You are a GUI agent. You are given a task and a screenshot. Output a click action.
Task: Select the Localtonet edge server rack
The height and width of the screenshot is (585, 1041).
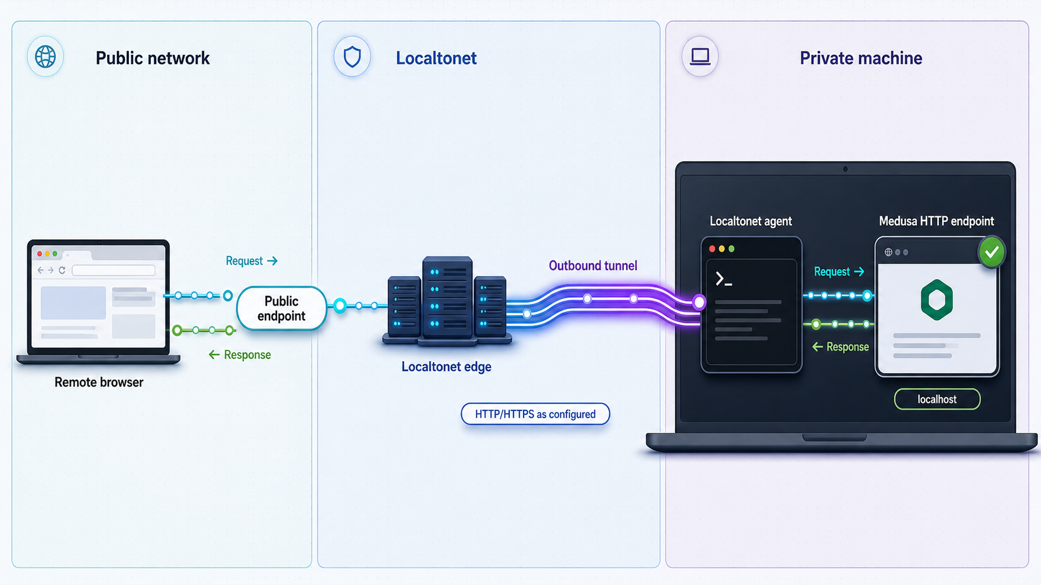pos(447,301)
